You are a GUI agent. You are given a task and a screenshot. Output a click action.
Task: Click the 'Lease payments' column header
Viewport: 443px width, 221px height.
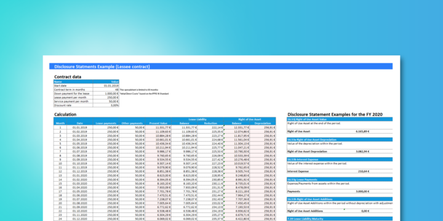[106, 123]
